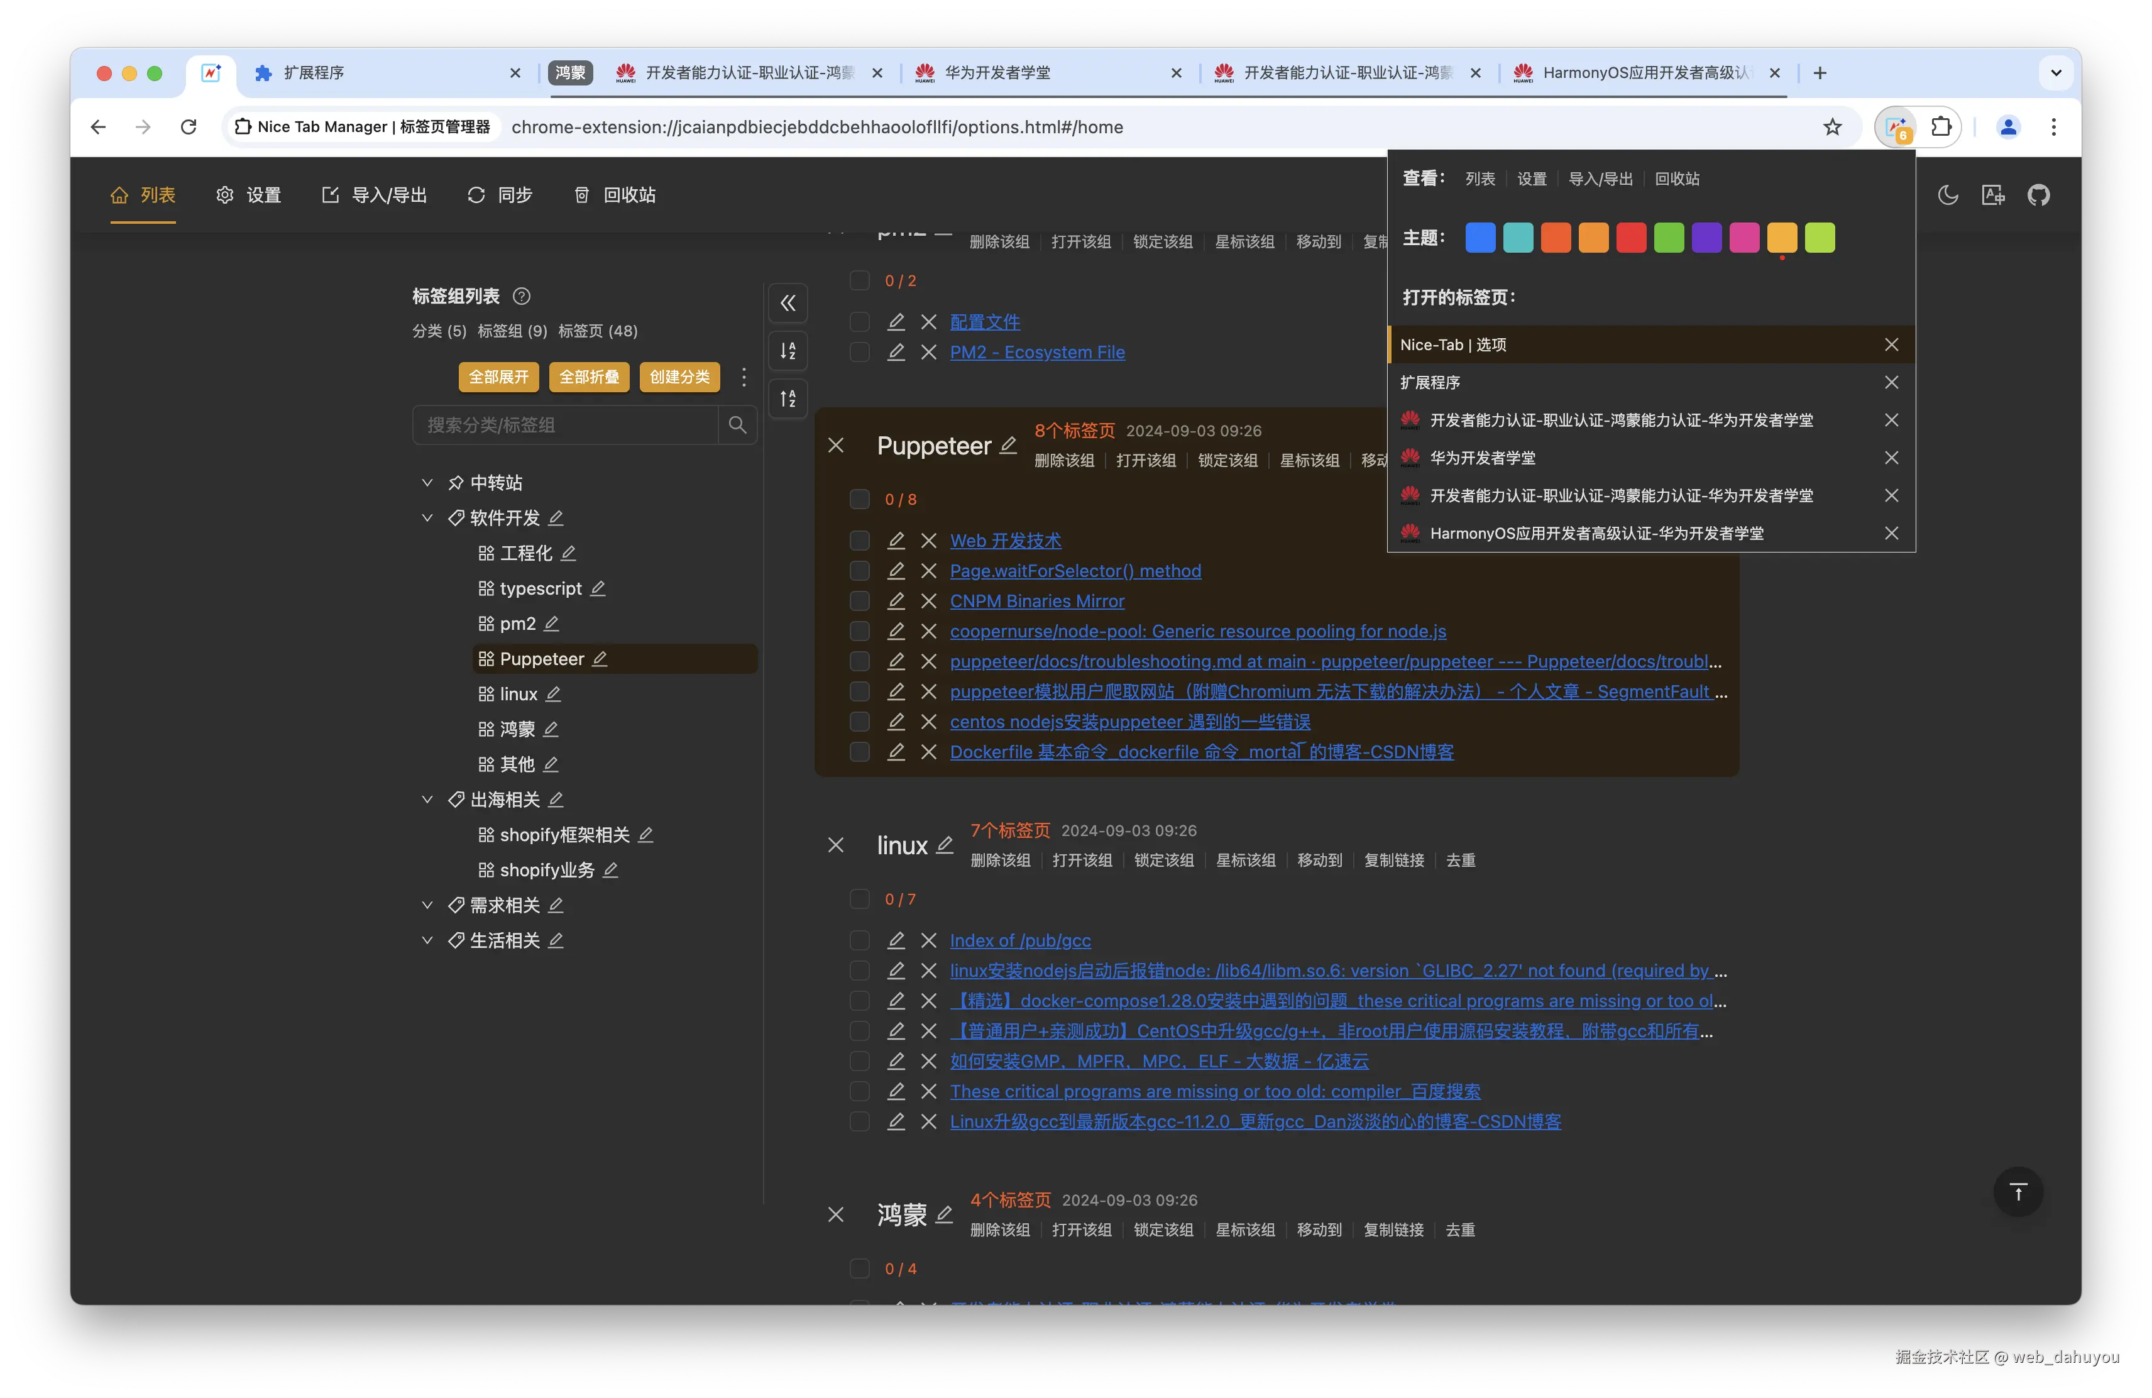Expand the 生活相关 category chevron
Screen dimensions: 2152x1398
(x=427, y=940)
